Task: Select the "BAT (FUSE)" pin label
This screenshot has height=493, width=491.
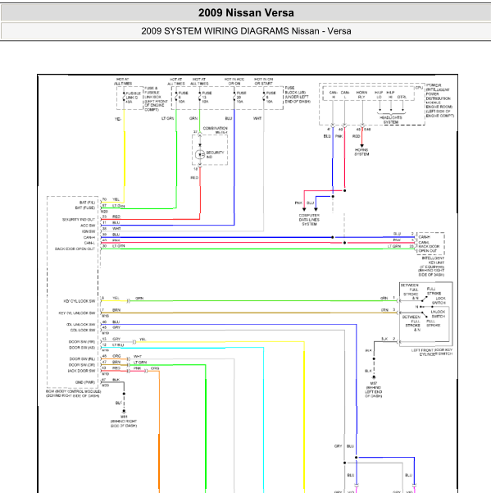Action: pyautogui.click(x=84, y=208)
